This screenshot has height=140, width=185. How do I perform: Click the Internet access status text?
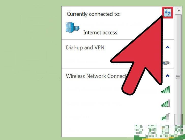click(x=100, y=33)
